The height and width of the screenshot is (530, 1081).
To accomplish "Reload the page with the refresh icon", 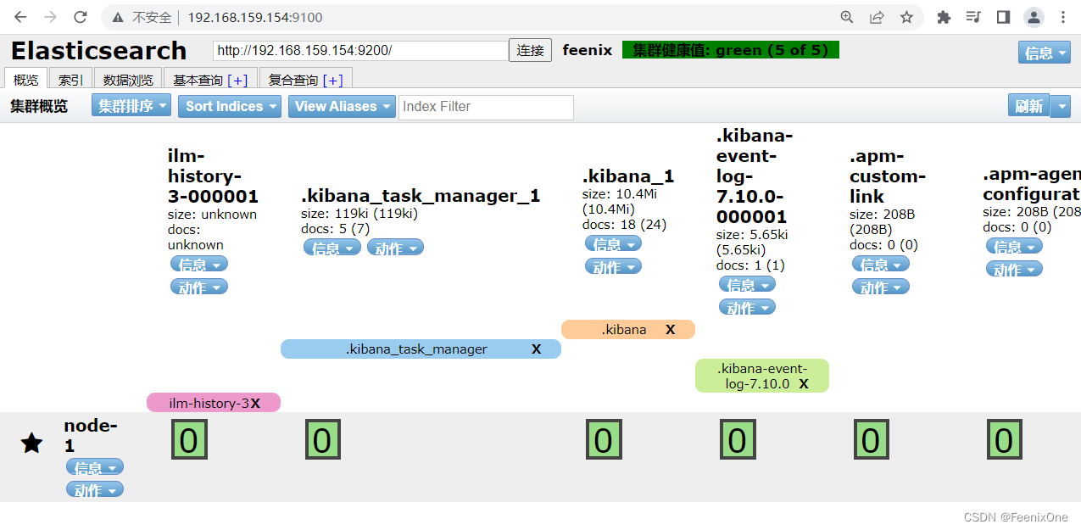I will [x=80, y=17].
